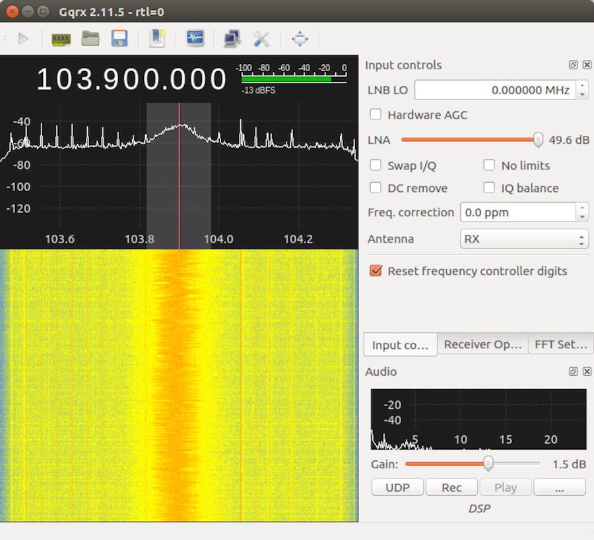Open the FFT Settings tab
Viewport: 594px width, 540px height.
pyautogui.click(x=560, y=344)
